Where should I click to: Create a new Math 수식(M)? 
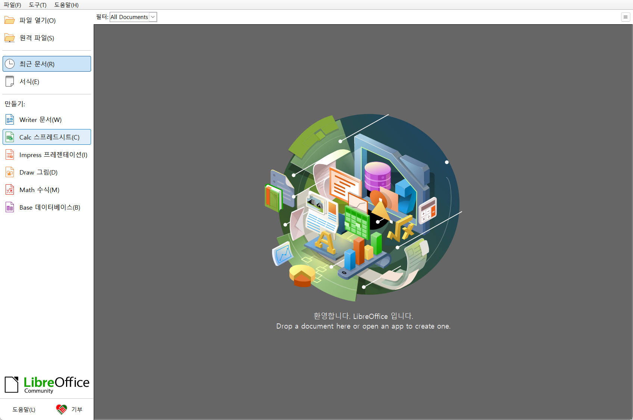pos(47,189)
